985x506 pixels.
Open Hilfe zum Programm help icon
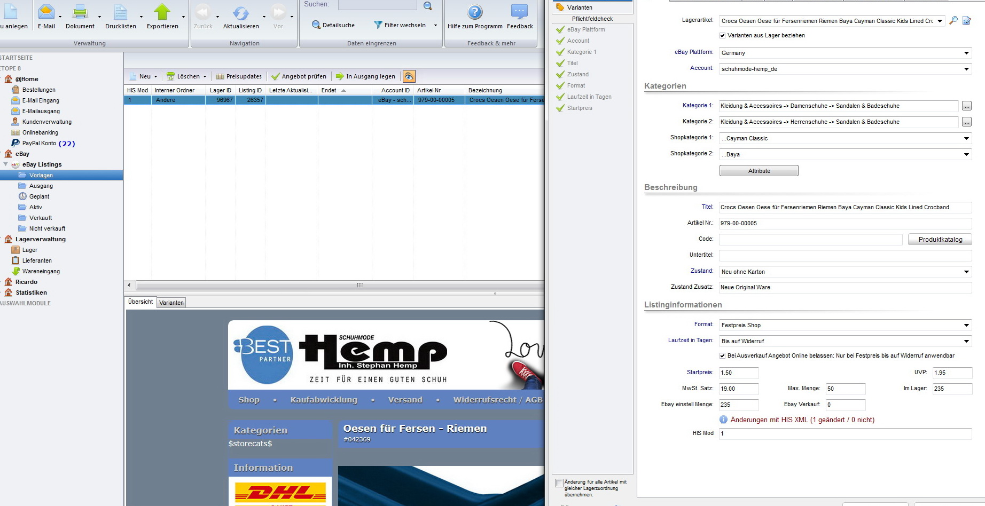[474, 13]
